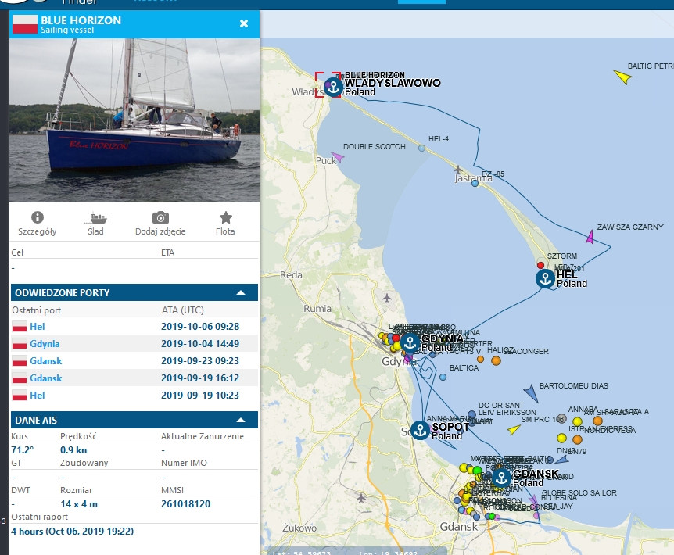
Task: Select the BALTICA vessel marker dot
Action: point(443,377)
